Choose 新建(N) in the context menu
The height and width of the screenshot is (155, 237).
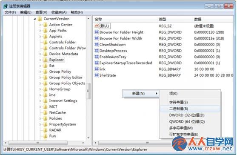tap(140, 94)
